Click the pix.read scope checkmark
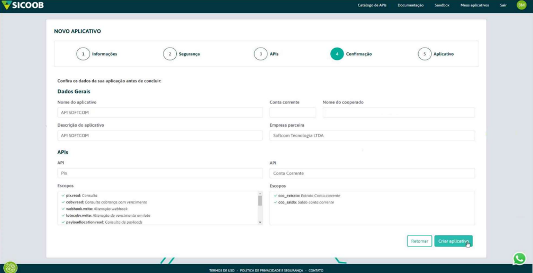The height and width of the screenshot is (273, 533). point(62,196)
